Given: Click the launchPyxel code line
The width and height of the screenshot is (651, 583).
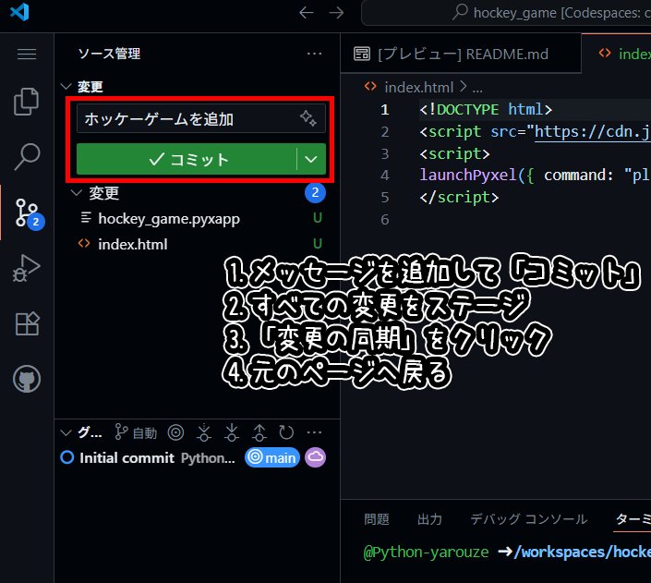Looking at the screenshot, I should click(x=536, y=175).
